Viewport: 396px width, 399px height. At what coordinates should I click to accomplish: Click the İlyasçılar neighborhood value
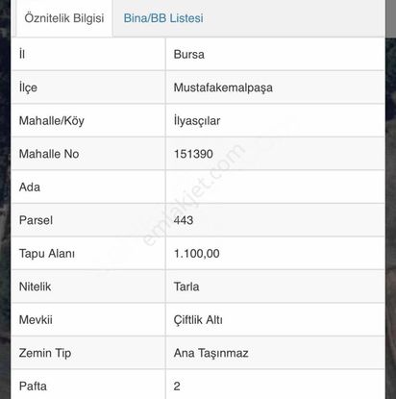[197, 121]
